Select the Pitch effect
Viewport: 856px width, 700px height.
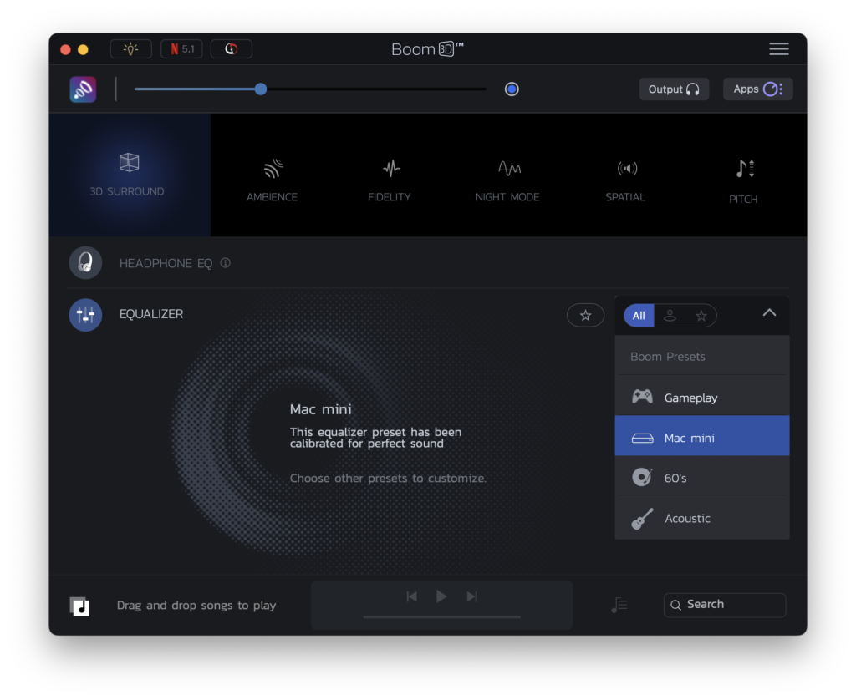(x=743, y=182)
